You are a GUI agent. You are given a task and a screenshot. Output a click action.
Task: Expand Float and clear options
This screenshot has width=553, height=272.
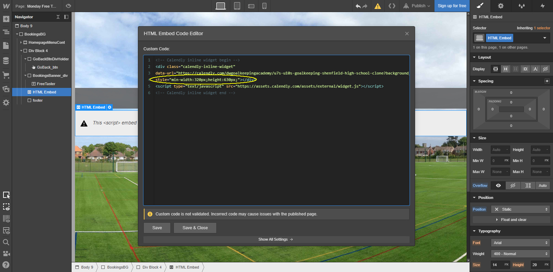[x=512, y=220]
